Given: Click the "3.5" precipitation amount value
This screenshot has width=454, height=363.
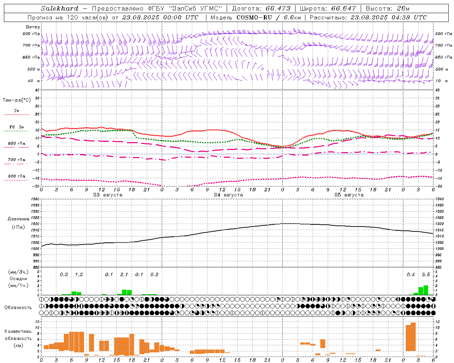Looking at the screenshot, I should click(x=426, y=275).
